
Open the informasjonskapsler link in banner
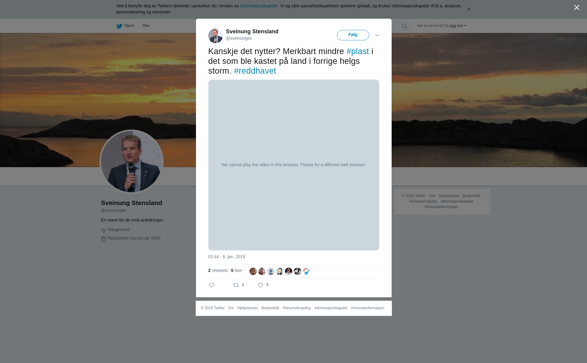[x=259, y=6]
